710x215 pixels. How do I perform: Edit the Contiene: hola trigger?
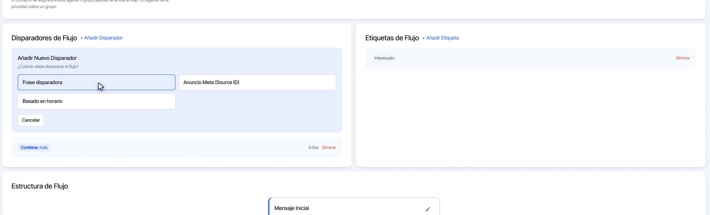click(x=314, y=147)
